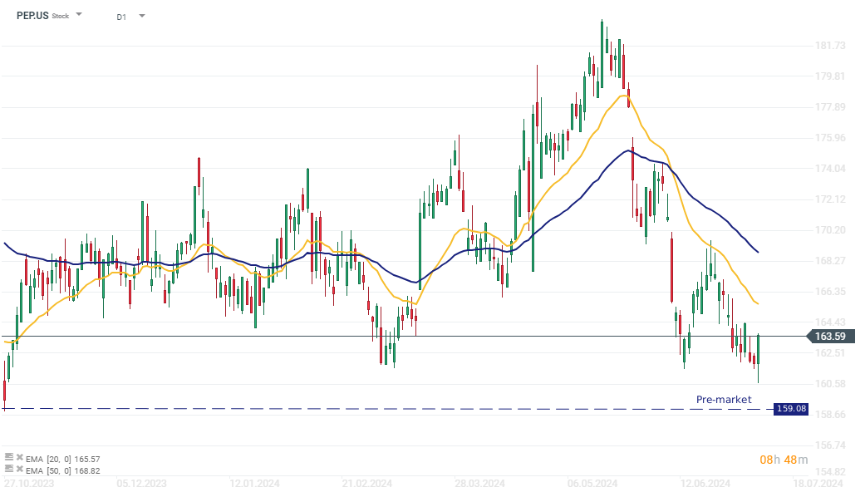Click the 168.27 price axis label
Image resolution: width=865 pixels, height=497 pixels.
[x=830, y=261]
